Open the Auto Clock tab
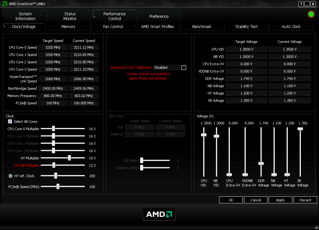 291,26
